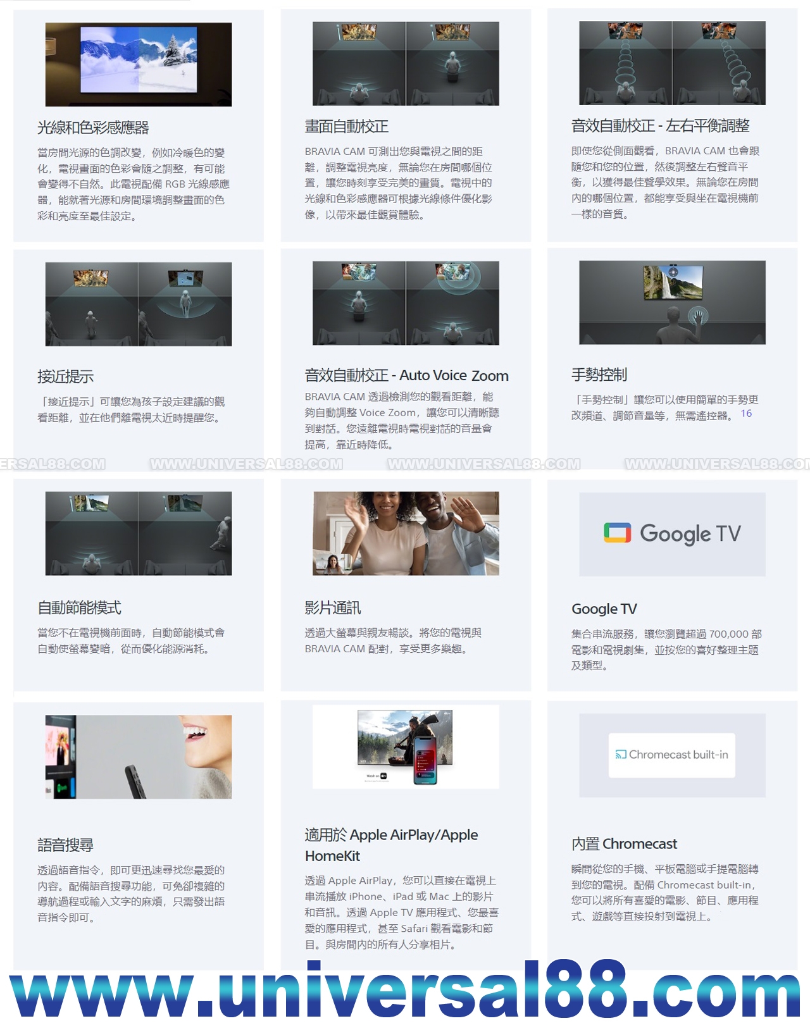Select the Google TV heading text
The height and width of the screenshot is (1028, 810).
(604, 609)
